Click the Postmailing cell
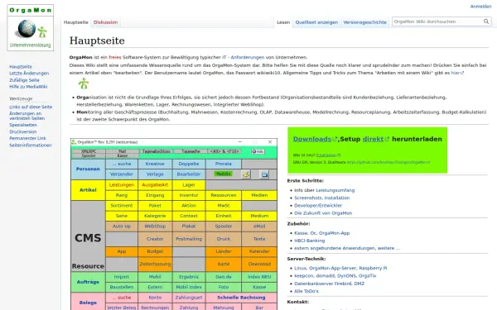This screenshot has width=497, height=310. pyautogui.click(x=189, y=239)
